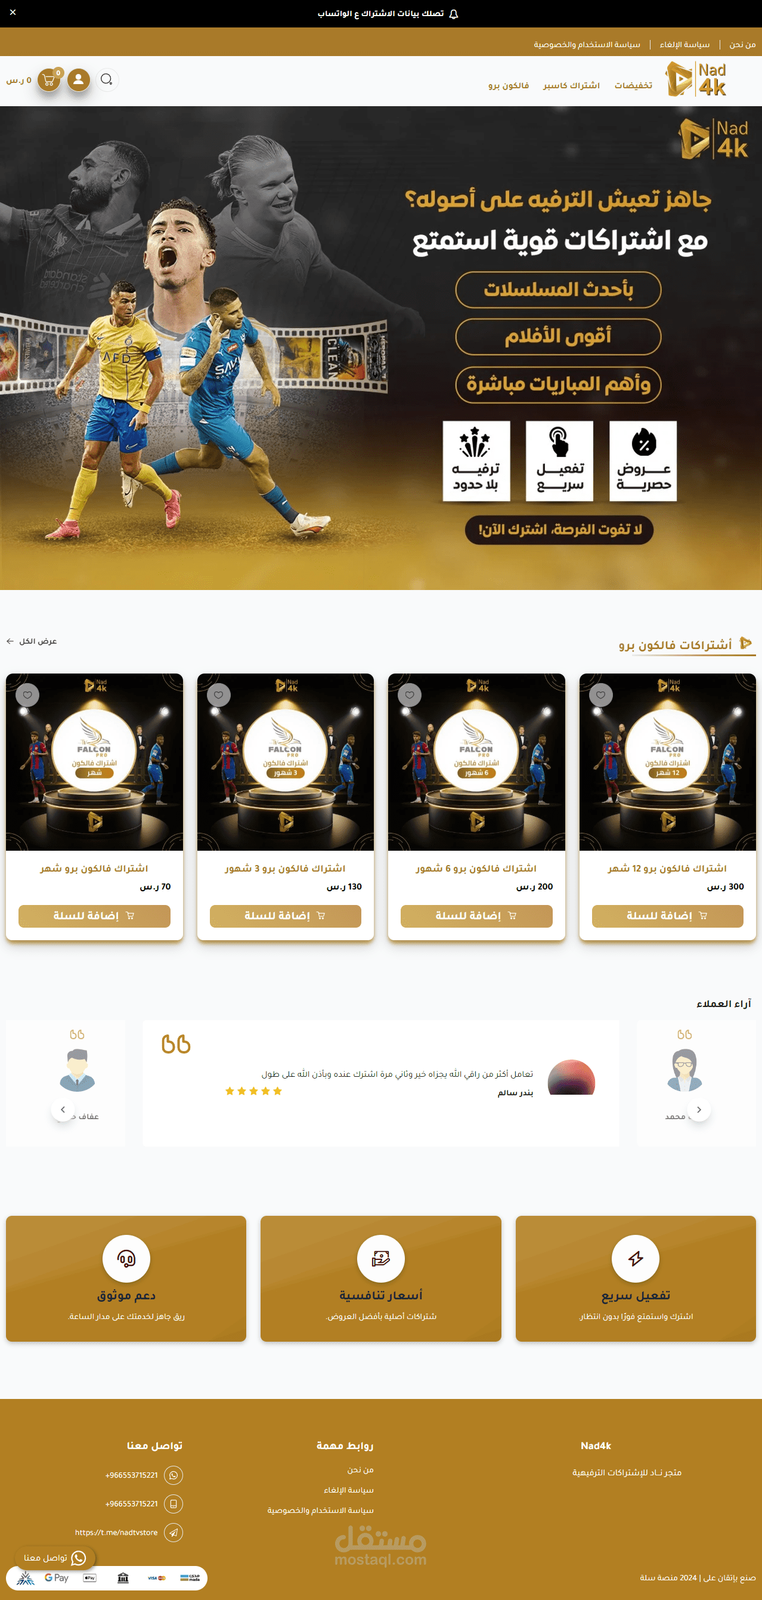Image resolution: width=762 pixels, height=1600 pixels.
Task: Click the user account icon
Action: click(x=79, y=79)
